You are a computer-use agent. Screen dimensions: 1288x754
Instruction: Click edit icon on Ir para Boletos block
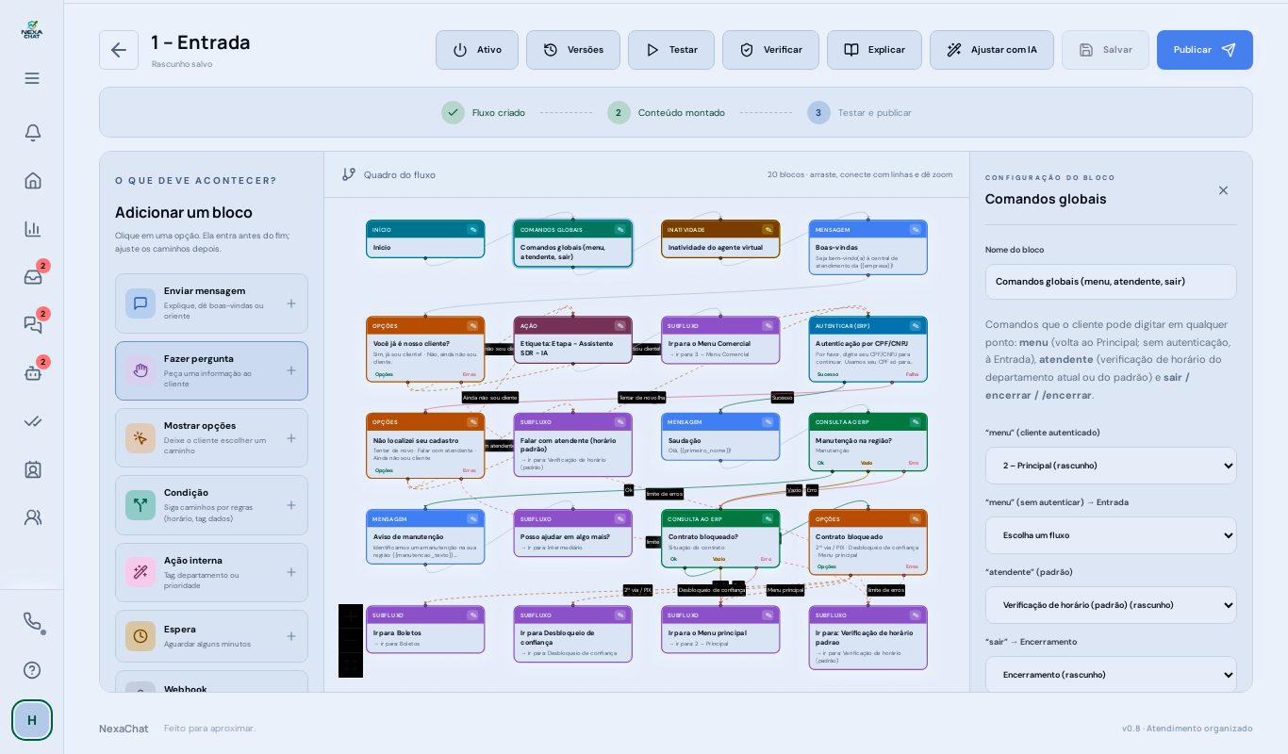pos(472,615)
